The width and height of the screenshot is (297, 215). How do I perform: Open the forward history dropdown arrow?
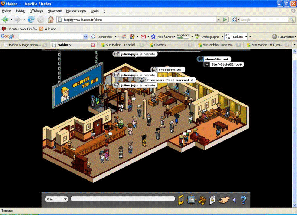(24, 20)
